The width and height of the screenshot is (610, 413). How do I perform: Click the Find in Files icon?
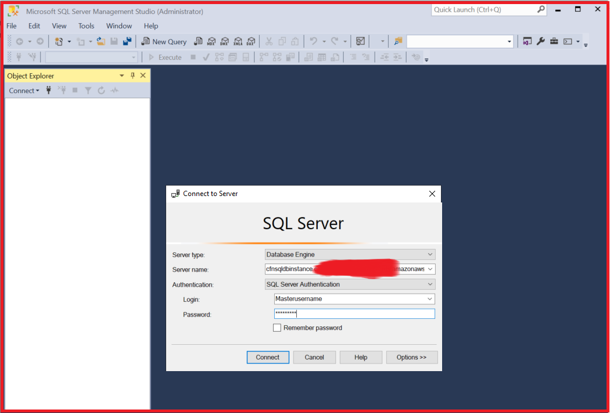click(x=398, y=41)
